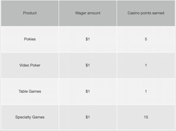Viewport: 176px width, 131px height.
Task: Click the 1 point value for Table Games
Action: [146, 92]
